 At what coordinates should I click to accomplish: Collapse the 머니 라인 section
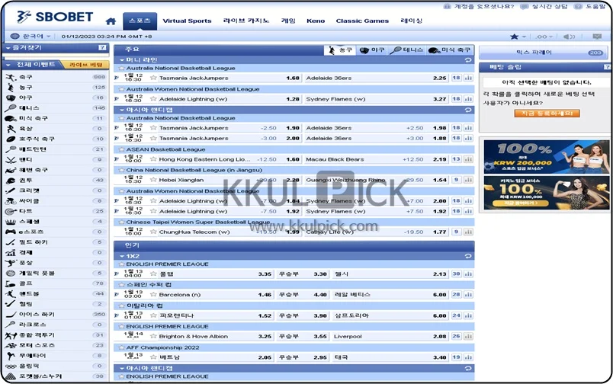click(121, 60)
